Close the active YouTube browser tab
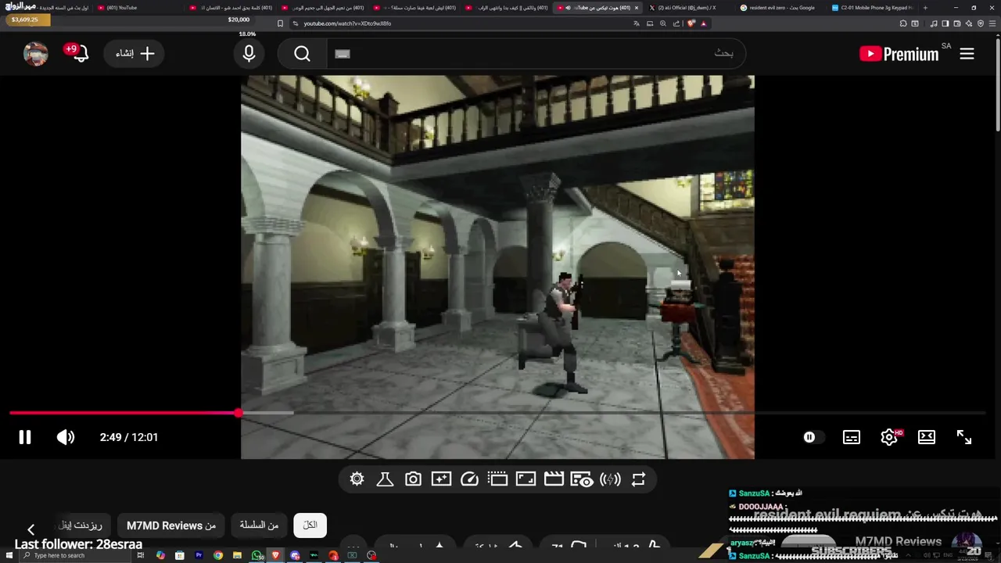Image resolution: width=1001 pixels, height=563 pixels. pos(636,8)
